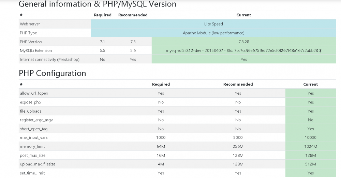Click the current memory_limit value 1024M
The height and width of the screenshot is (178, 341).
point(310,146)
